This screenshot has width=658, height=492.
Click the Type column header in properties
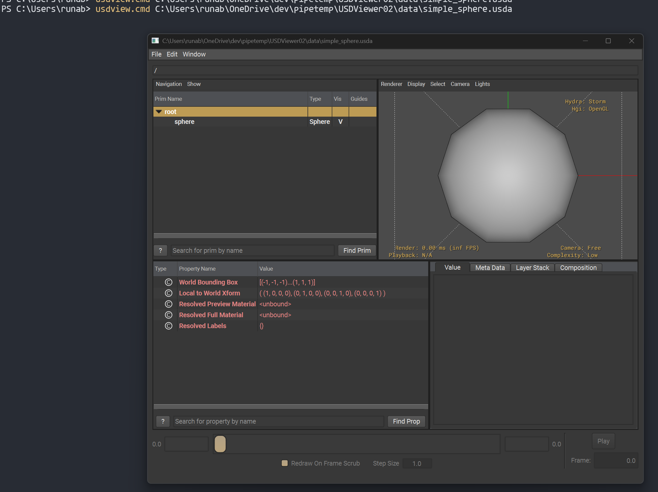coord(165,269)
